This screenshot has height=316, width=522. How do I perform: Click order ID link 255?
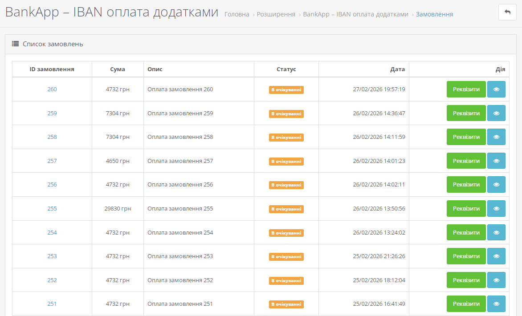click(52, 208)
